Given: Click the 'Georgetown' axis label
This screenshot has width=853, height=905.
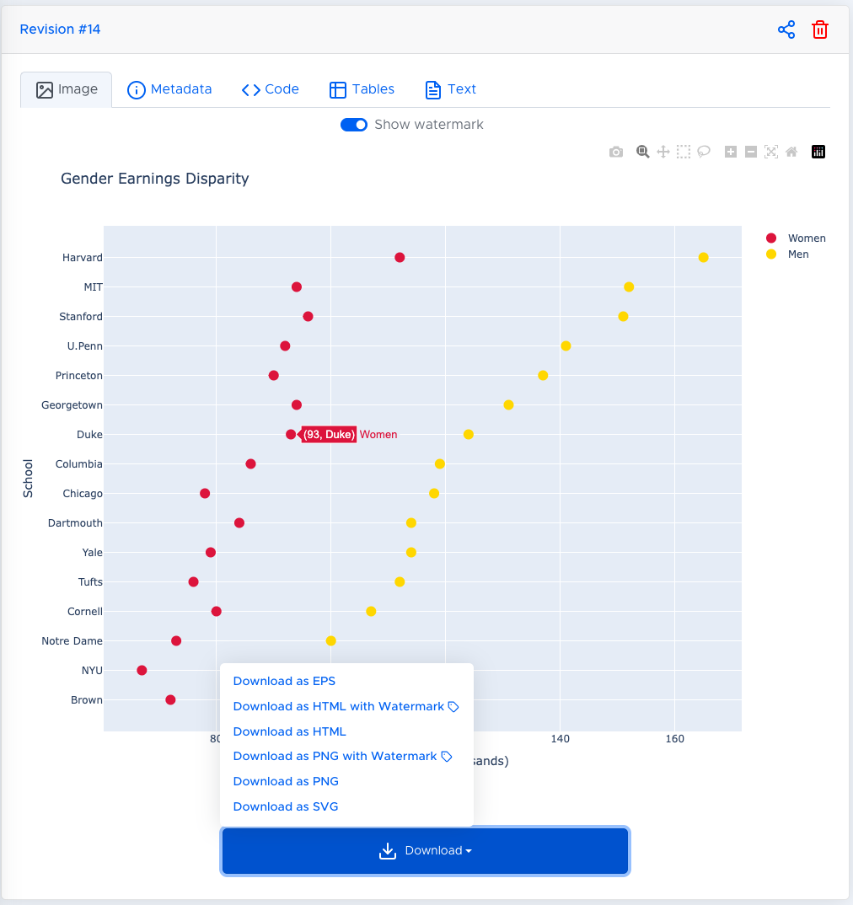Looking at the screenshot, I should pos(72,405).
